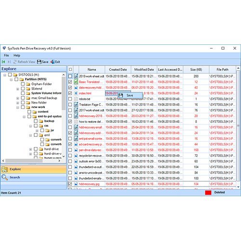
Task: Sort by the Last Accessed D... column header
Action: (170, 69)
